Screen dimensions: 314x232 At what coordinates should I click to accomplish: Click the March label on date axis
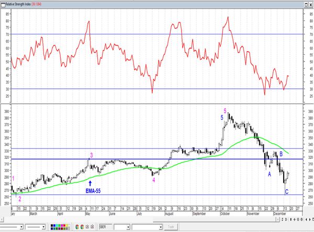(33, 214)
